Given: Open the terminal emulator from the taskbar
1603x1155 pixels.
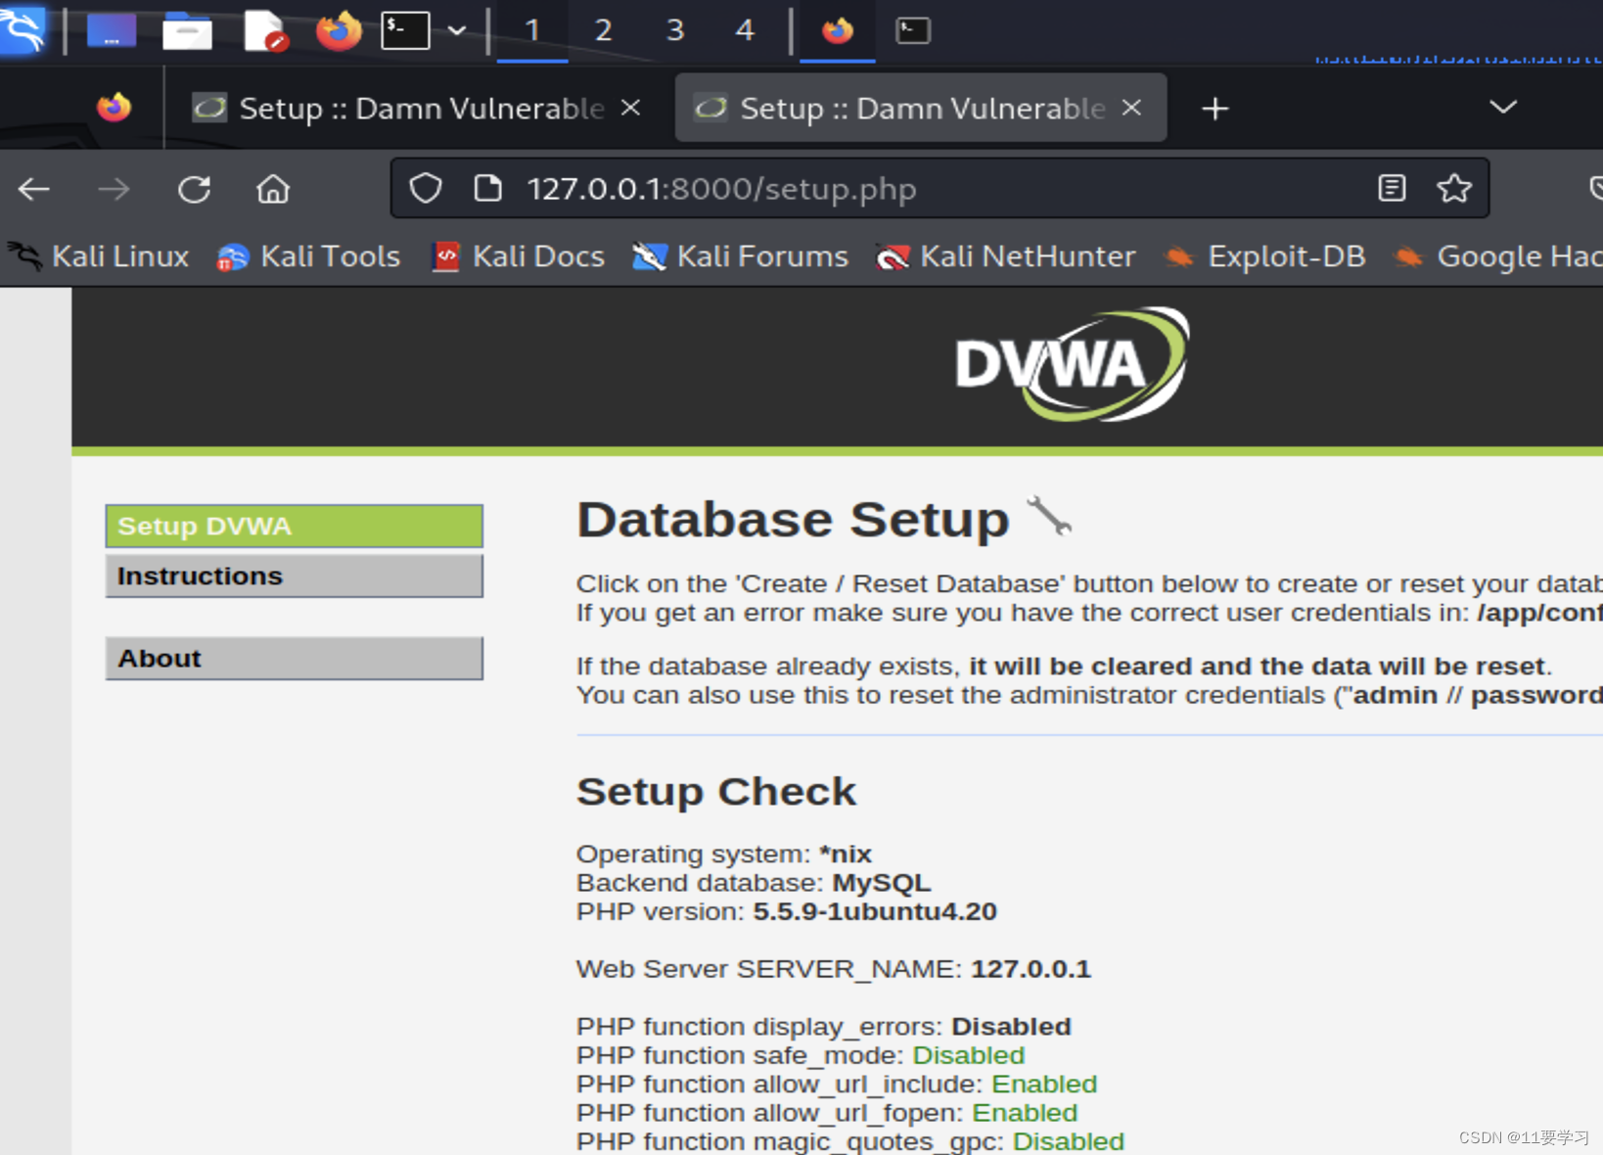Looking at the screenshot, I should pyautogui.click(x=405, y=30).
